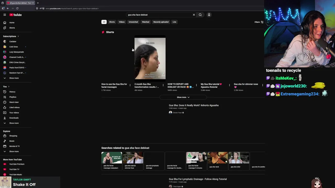Select the All filter chip
Image resolution: width=335 pixels, height=188 pixels.
pyautogui.click(x=104, y=22)
